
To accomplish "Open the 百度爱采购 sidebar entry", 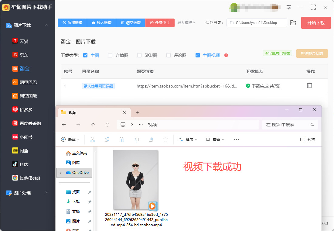I will (x=27, y=123).
